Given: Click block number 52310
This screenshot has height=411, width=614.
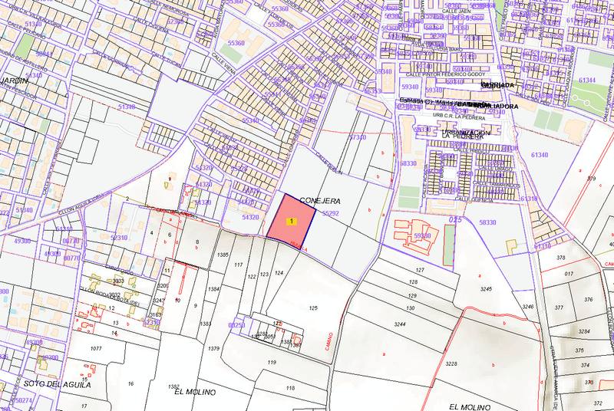Looking at the screenshot, I should pyautogui.click(x=119, y=238).
